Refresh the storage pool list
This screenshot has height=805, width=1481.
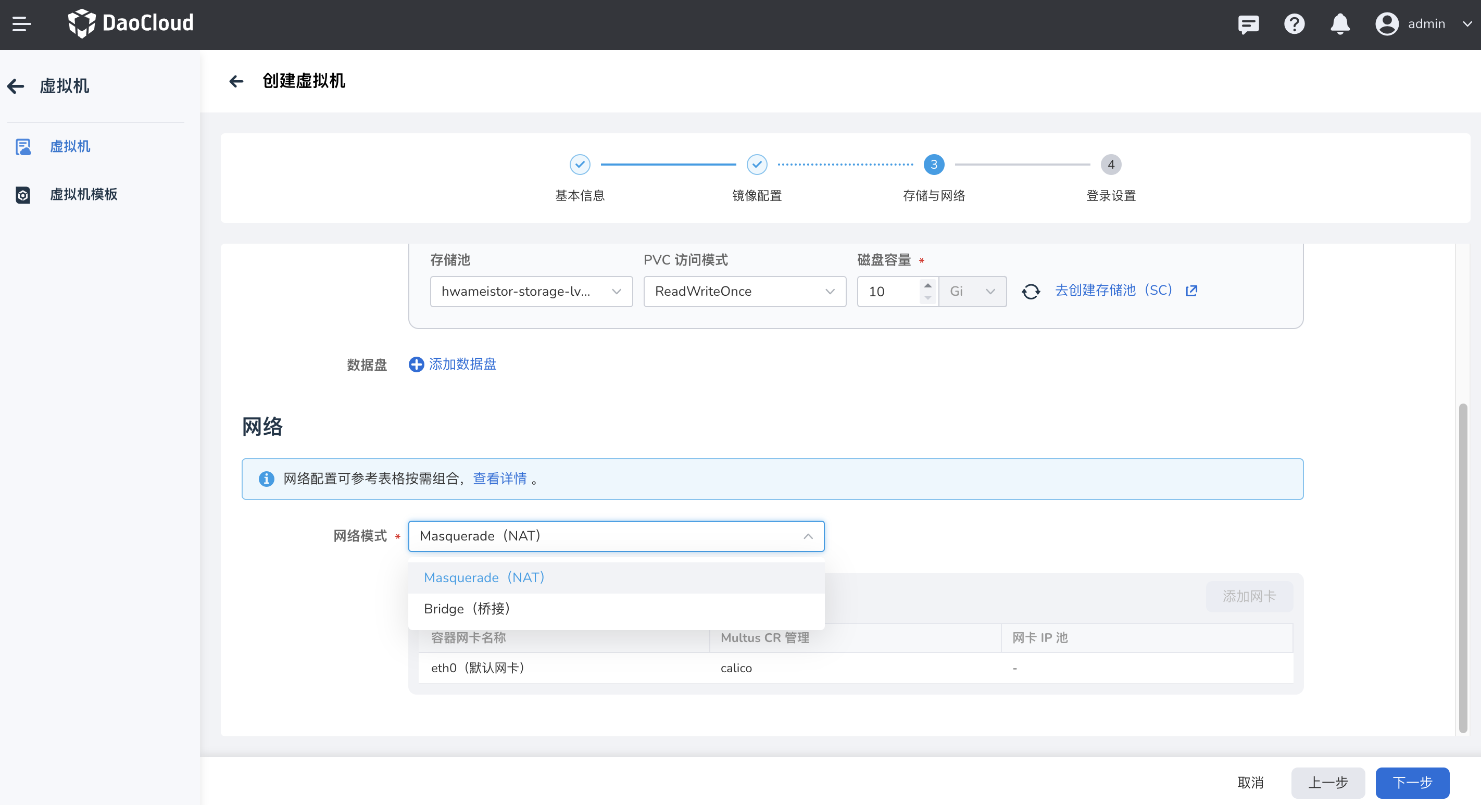pyautogui.click(x=1032, y=292)
